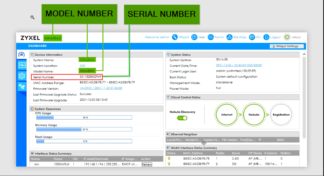Click the Logout icon
Screen dimensions: 324x176
tap(266, 37)
